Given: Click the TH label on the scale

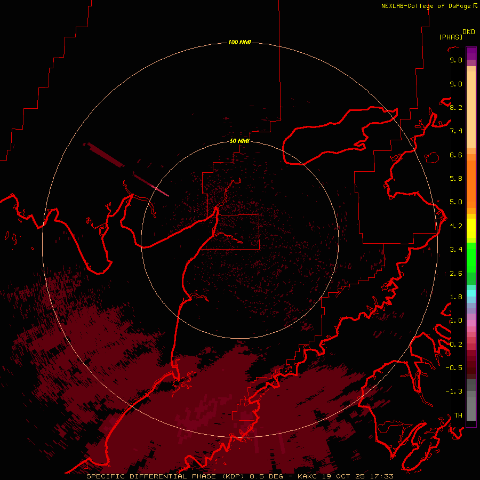Looking at the screenshot, I should pos(458,415).
